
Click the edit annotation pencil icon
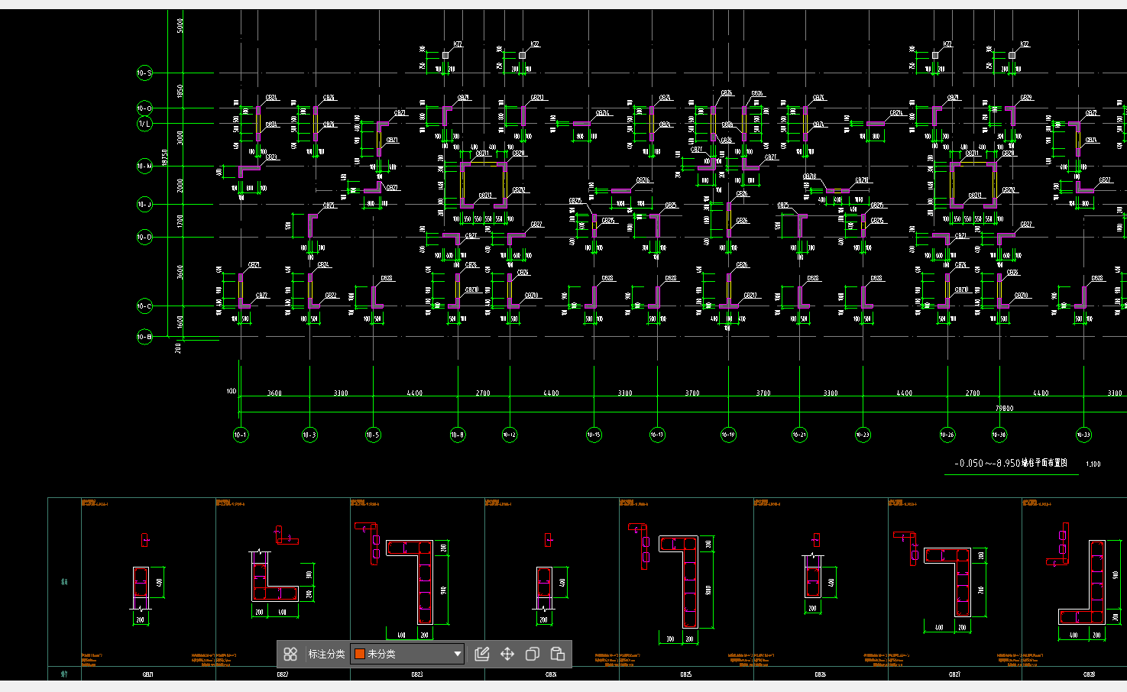coord(482,654)
